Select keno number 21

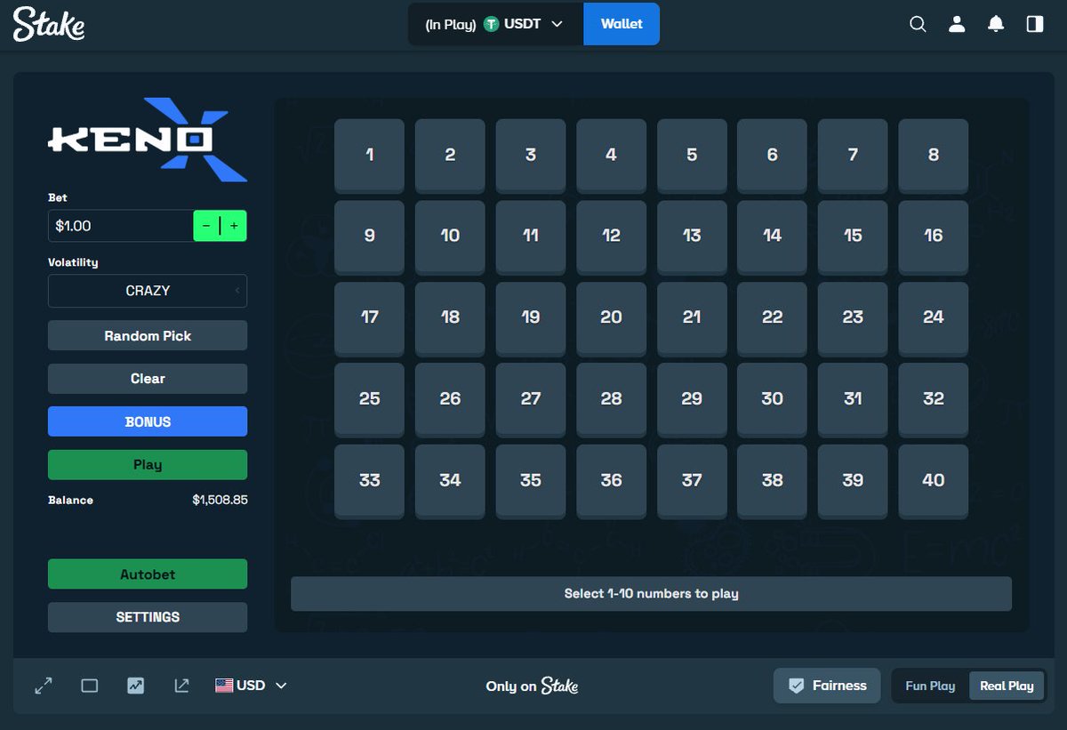tap(692, 318)
